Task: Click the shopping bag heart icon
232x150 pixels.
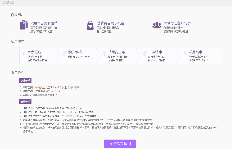Action: click(90, 25)
